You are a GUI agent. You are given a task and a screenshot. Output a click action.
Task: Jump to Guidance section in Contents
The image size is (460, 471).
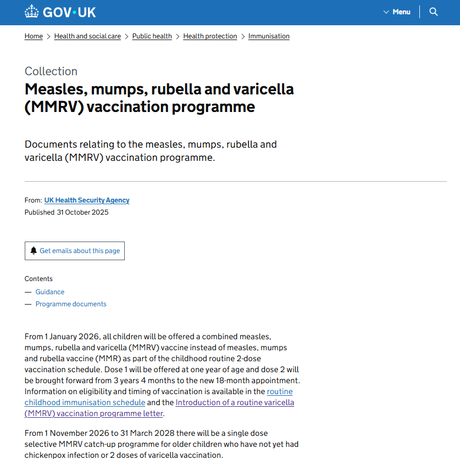click(x=50, y=292)
